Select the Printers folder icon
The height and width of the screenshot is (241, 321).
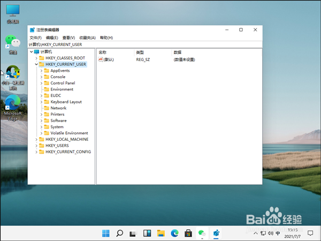[47, 115]
